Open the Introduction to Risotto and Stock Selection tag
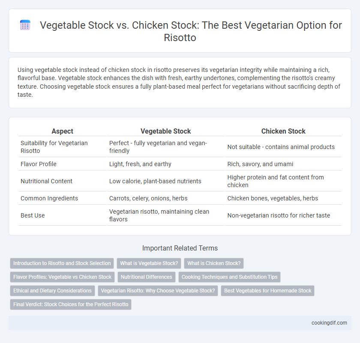The image size is (360, 343). (x=62, y=263)
